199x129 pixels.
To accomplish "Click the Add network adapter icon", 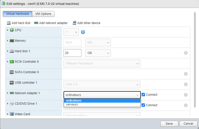I will (36, 23).
